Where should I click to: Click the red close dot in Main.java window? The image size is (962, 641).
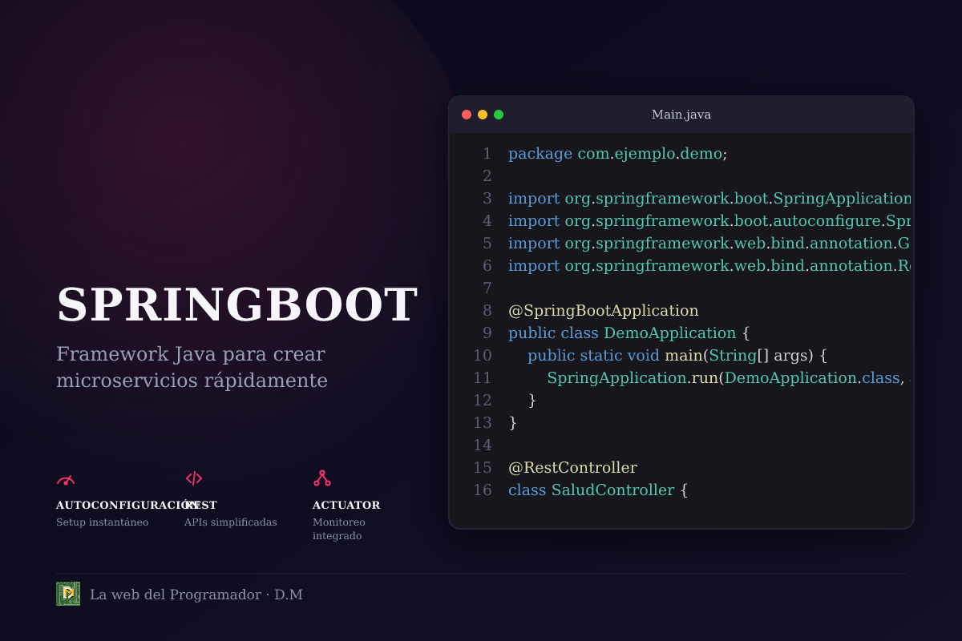tap(467, 115)
